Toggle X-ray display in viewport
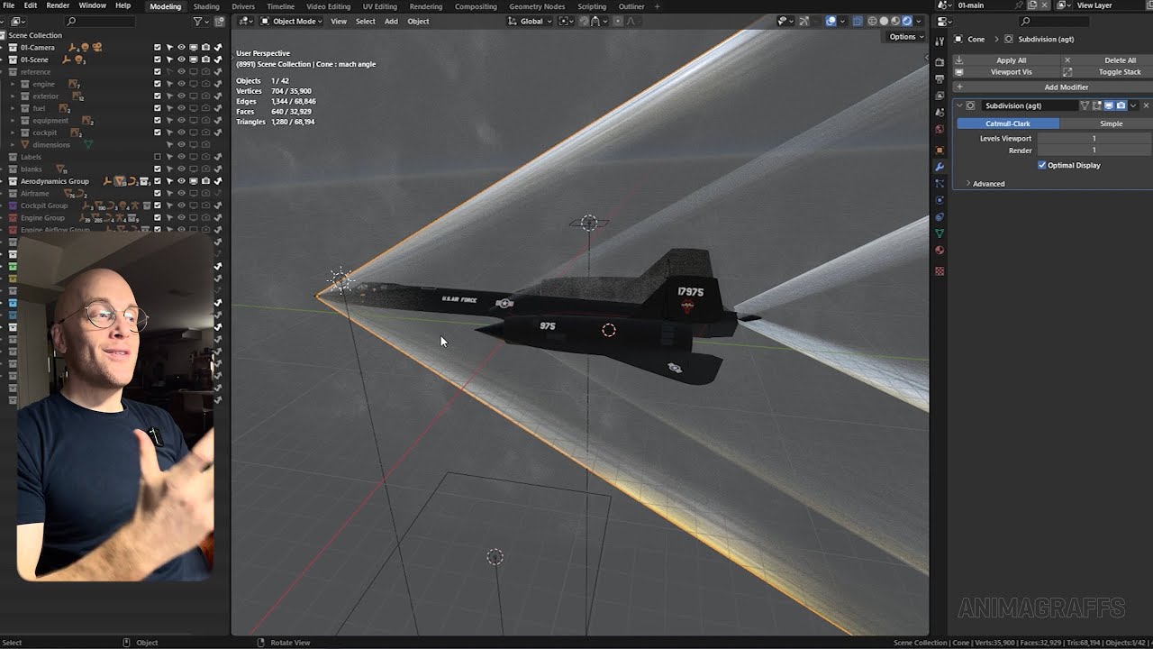This screenshot has height=649, width=1153. coord(857,21)
